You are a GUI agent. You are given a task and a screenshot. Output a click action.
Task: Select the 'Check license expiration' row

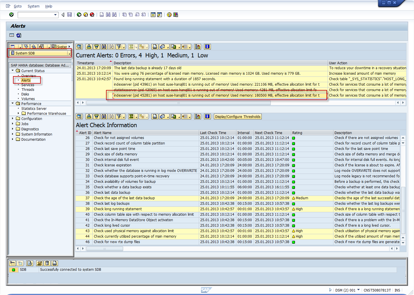[238, 165]
